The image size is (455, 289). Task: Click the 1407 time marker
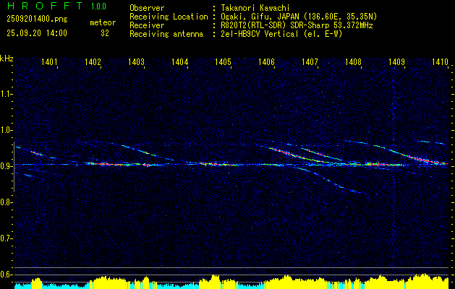310,61
